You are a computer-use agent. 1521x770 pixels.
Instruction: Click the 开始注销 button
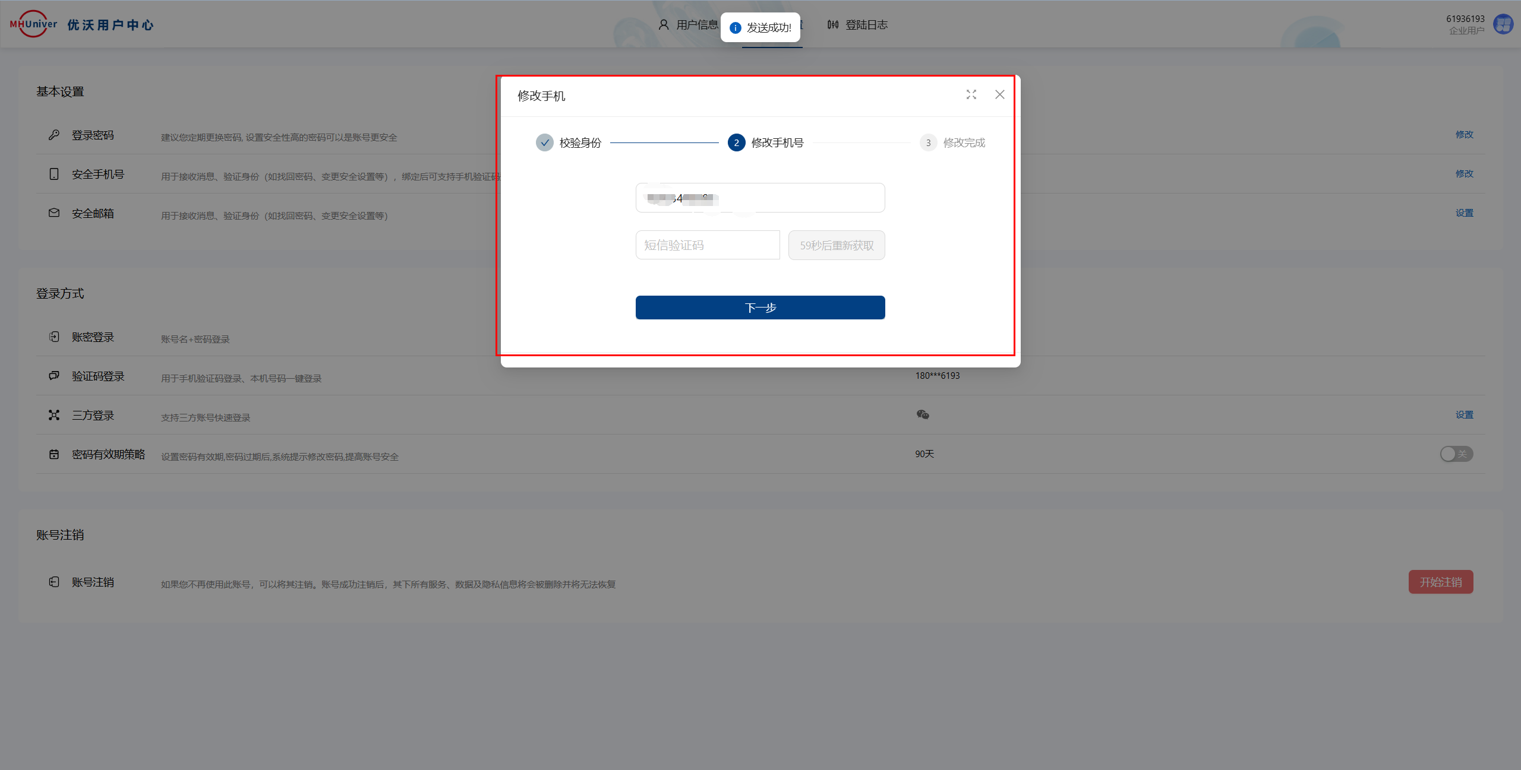[x=1441, y=582]
